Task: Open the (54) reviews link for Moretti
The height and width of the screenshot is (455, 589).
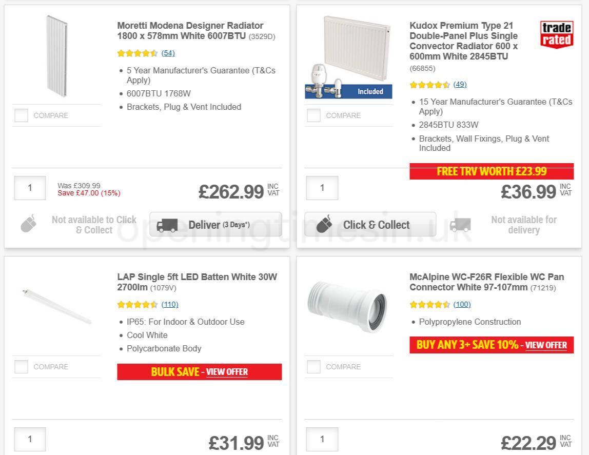Action: 168,53
